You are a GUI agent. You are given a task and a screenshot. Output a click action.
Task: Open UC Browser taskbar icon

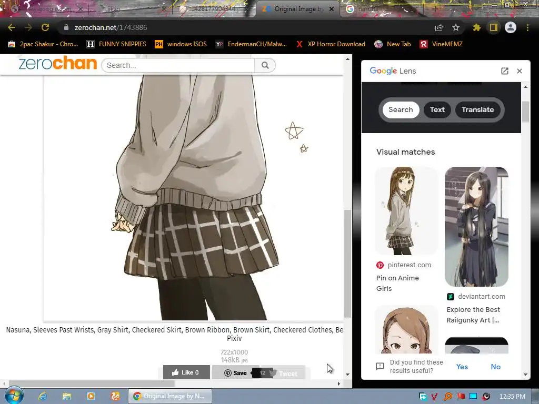click(x=115, y=396)
